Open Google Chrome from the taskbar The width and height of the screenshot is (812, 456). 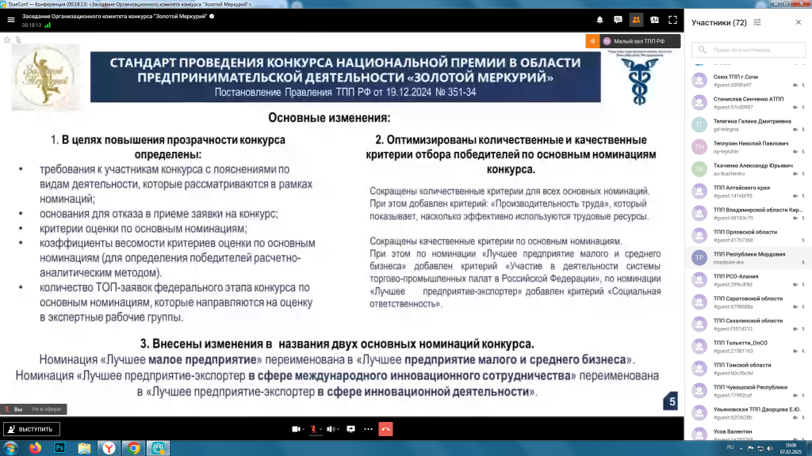133,447
